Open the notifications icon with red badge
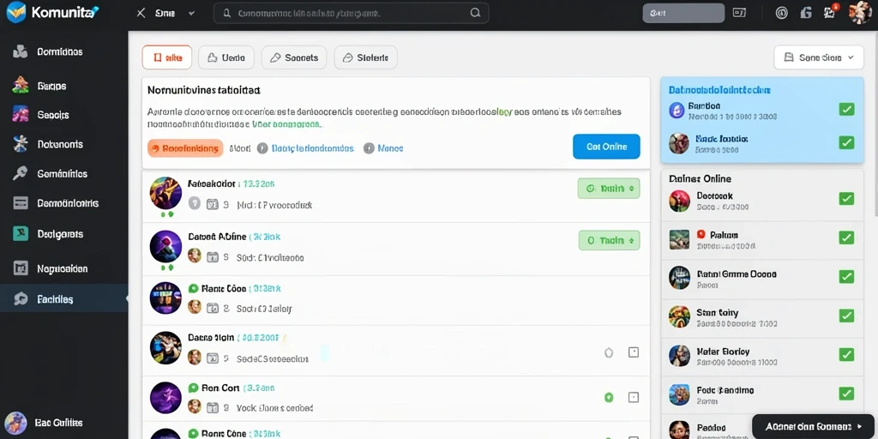Screen dimensions: 878x439 click(x=830, y=12)
